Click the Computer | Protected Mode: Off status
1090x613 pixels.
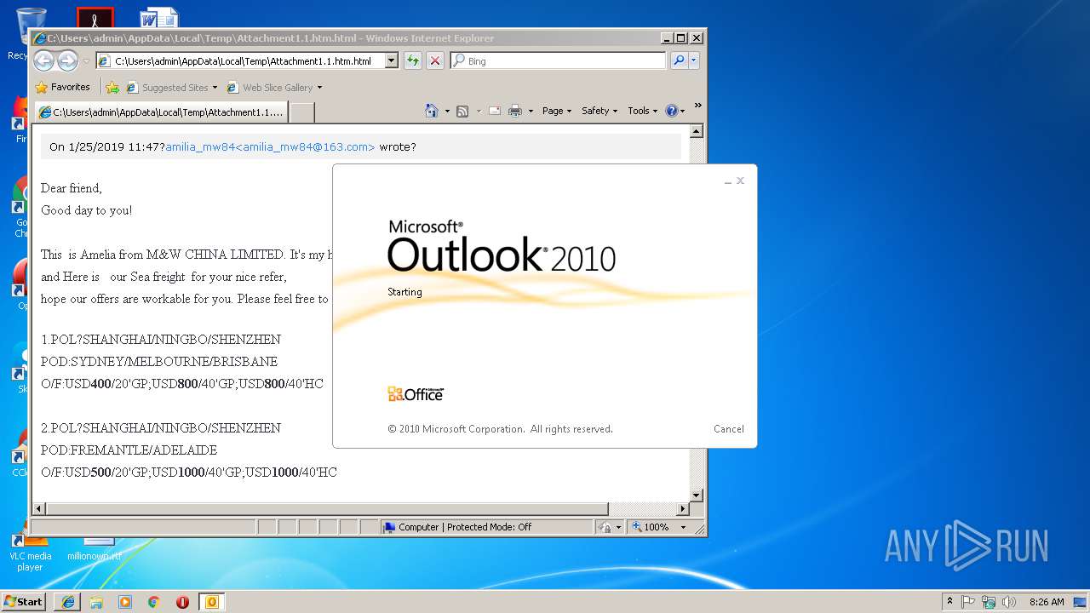click(488, 527)
